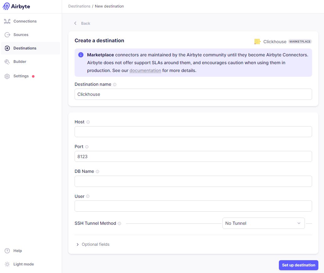
Task: Click the Settings gear icon
Action: pyautogui.click(x=7, y=76)
